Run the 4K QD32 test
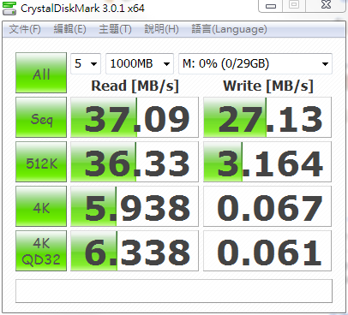Screen dimensions: 348x315 pos(41,251)
